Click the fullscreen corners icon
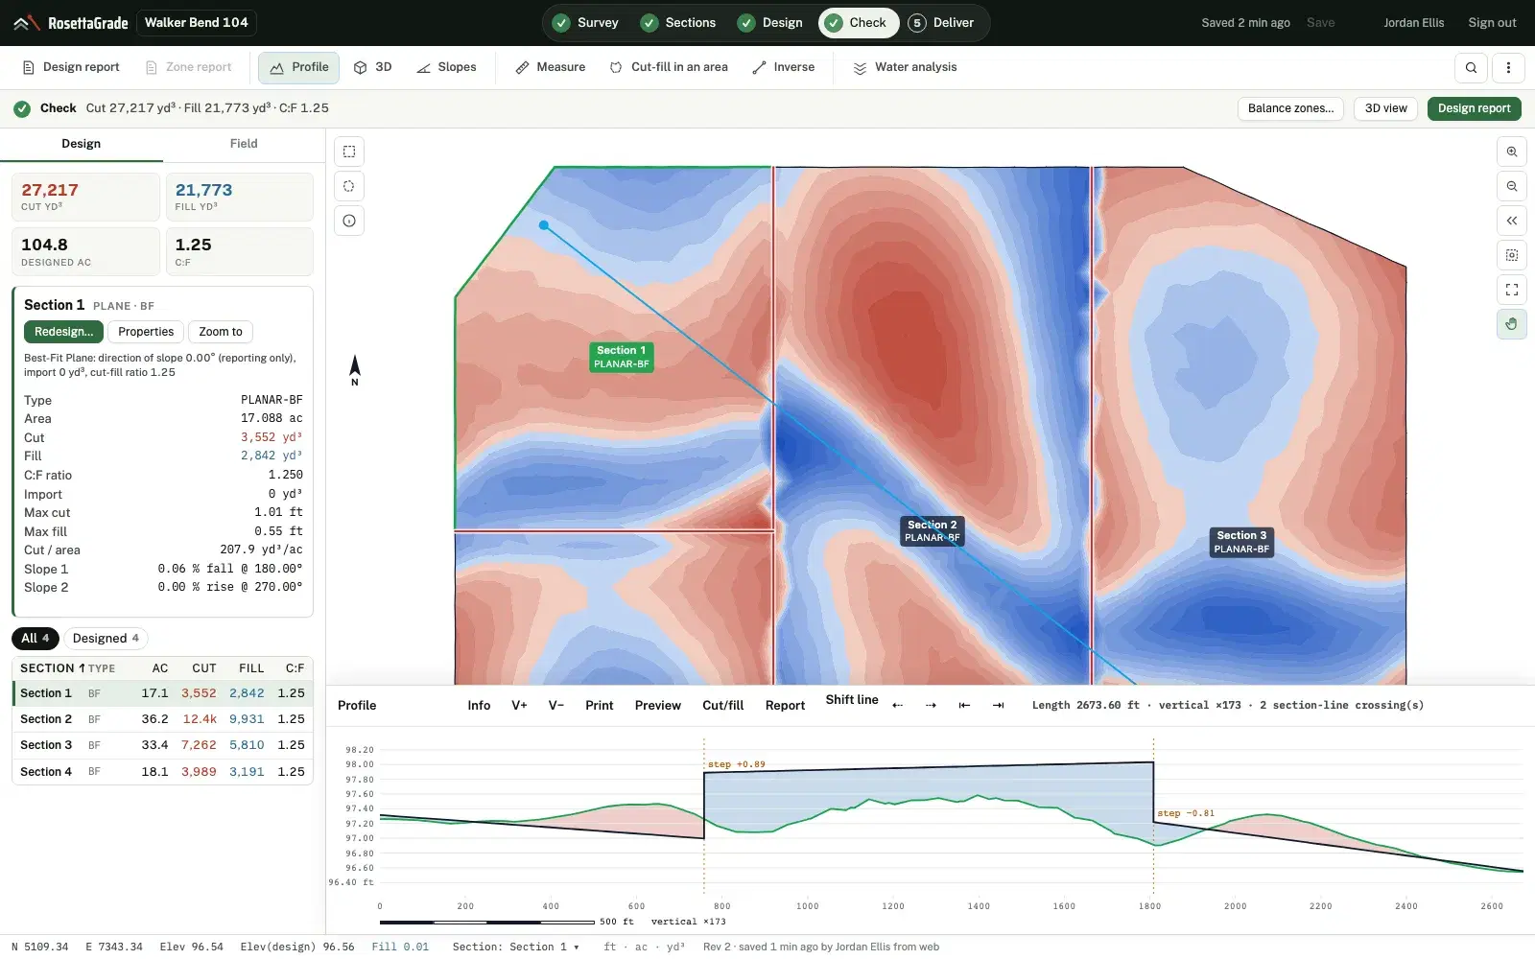 1512,290
